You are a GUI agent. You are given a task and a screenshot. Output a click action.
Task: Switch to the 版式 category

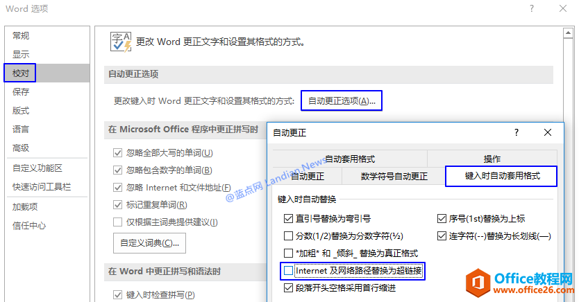coord(21,111)
